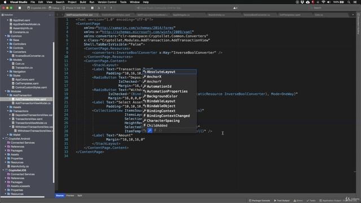Open AddTransactionViewModel.cs file
The width and height of the screenshot is (361, 203).
tap(33, 103)
